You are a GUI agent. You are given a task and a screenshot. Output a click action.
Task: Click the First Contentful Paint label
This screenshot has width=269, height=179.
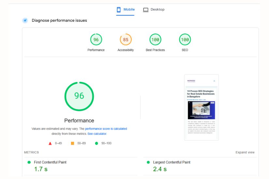50,162
